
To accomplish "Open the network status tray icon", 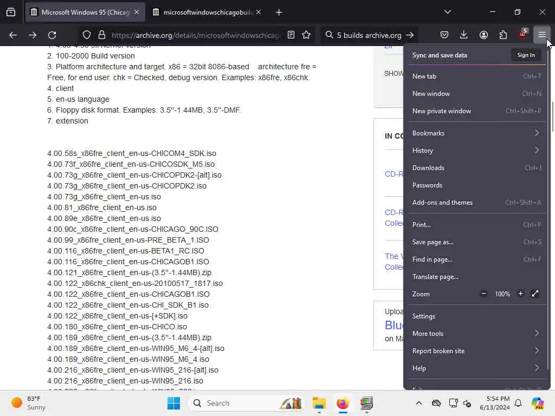I will coord(454,403).
